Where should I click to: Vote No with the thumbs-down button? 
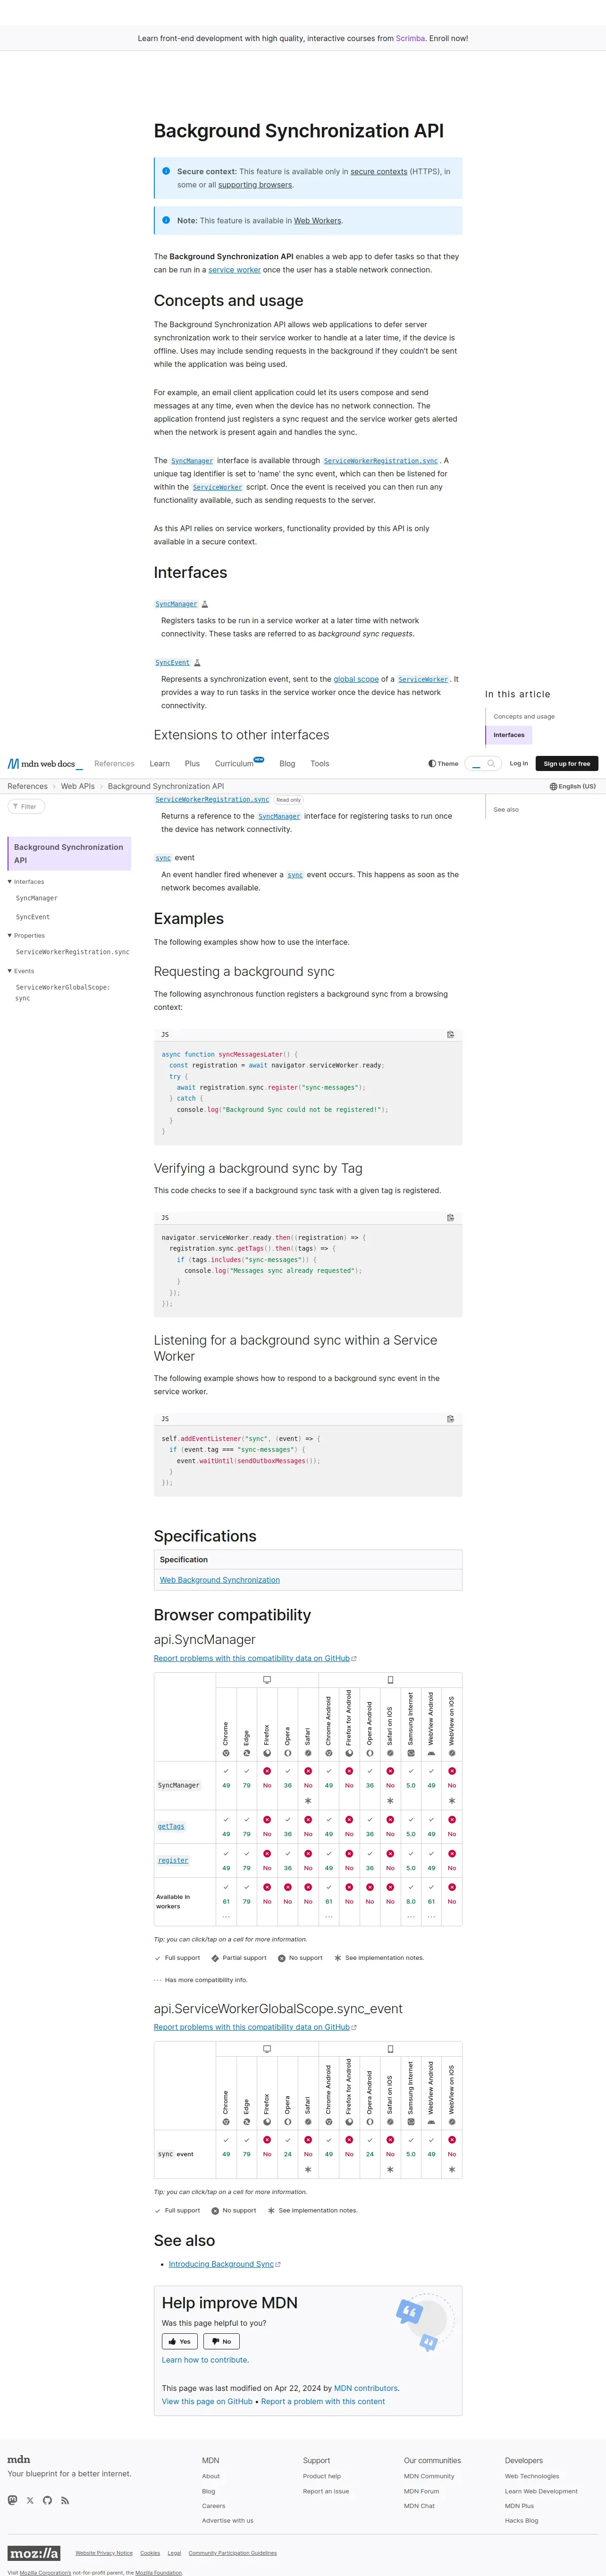tap(221, 2341)
